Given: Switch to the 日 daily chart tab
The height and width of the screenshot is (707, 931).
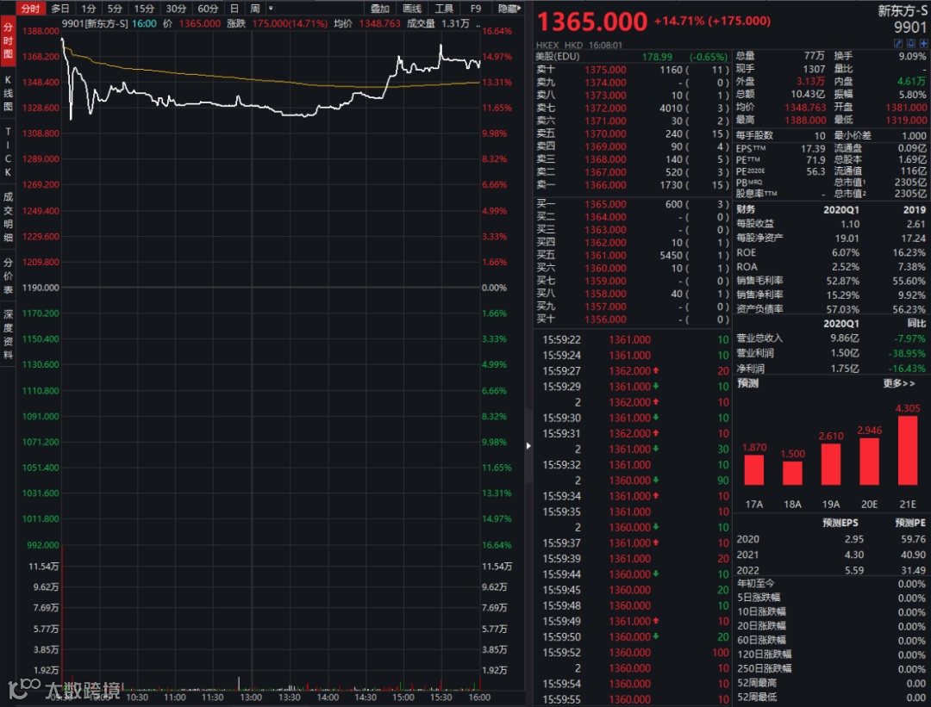Looking at the screenshot, I should click(x=234, y=9).
